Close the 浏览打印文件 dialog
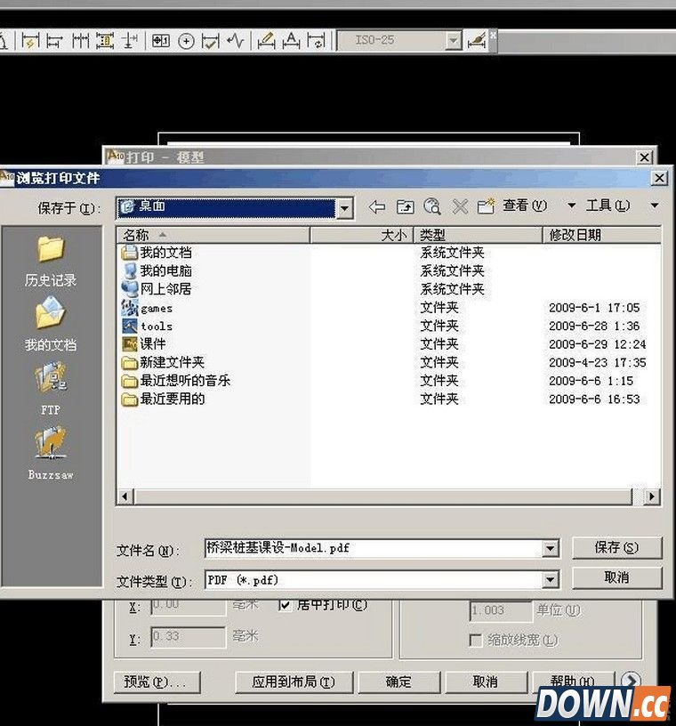 [659, 178]
